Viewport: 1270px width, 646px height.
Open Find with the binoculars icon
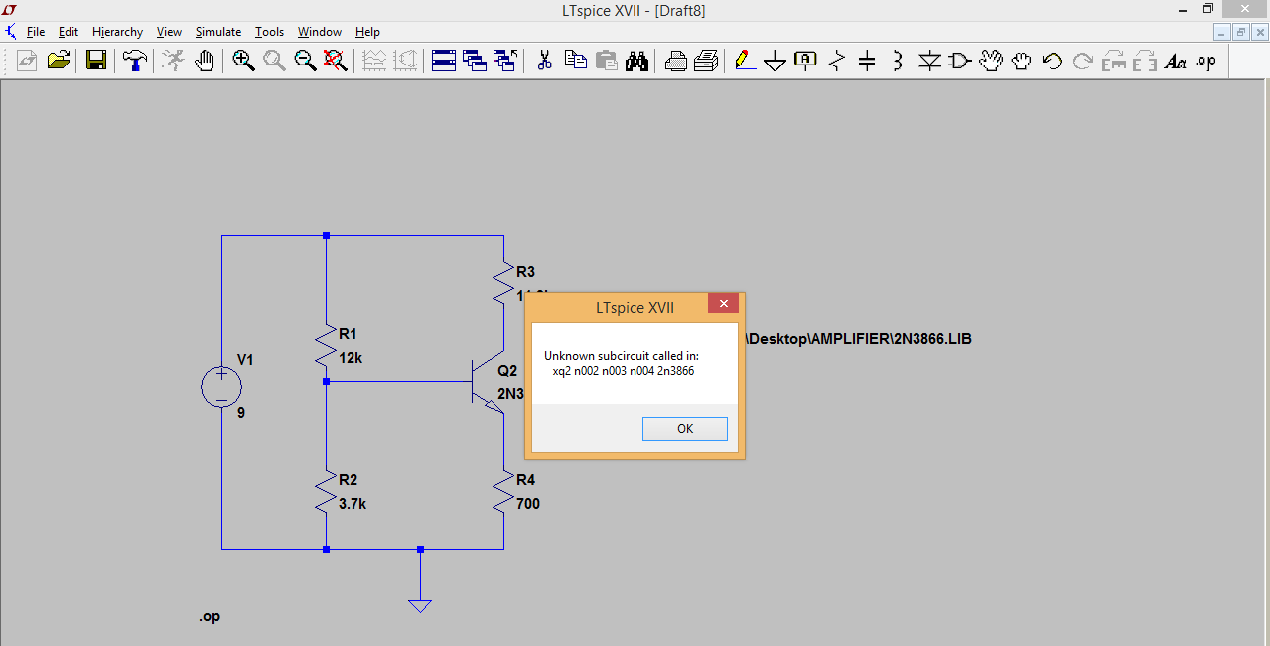tap(637, 61)
